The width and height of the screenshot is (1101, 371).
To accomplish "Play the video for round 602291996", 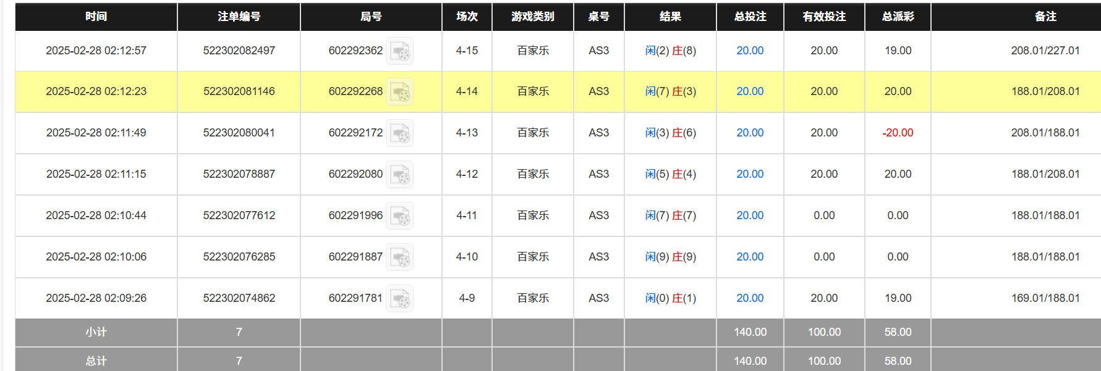I will (399, 216).
